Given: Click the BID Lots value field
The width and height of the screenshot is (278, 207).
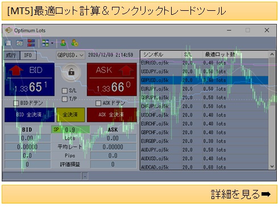Looking at the screenshot, I should point(28,138).
